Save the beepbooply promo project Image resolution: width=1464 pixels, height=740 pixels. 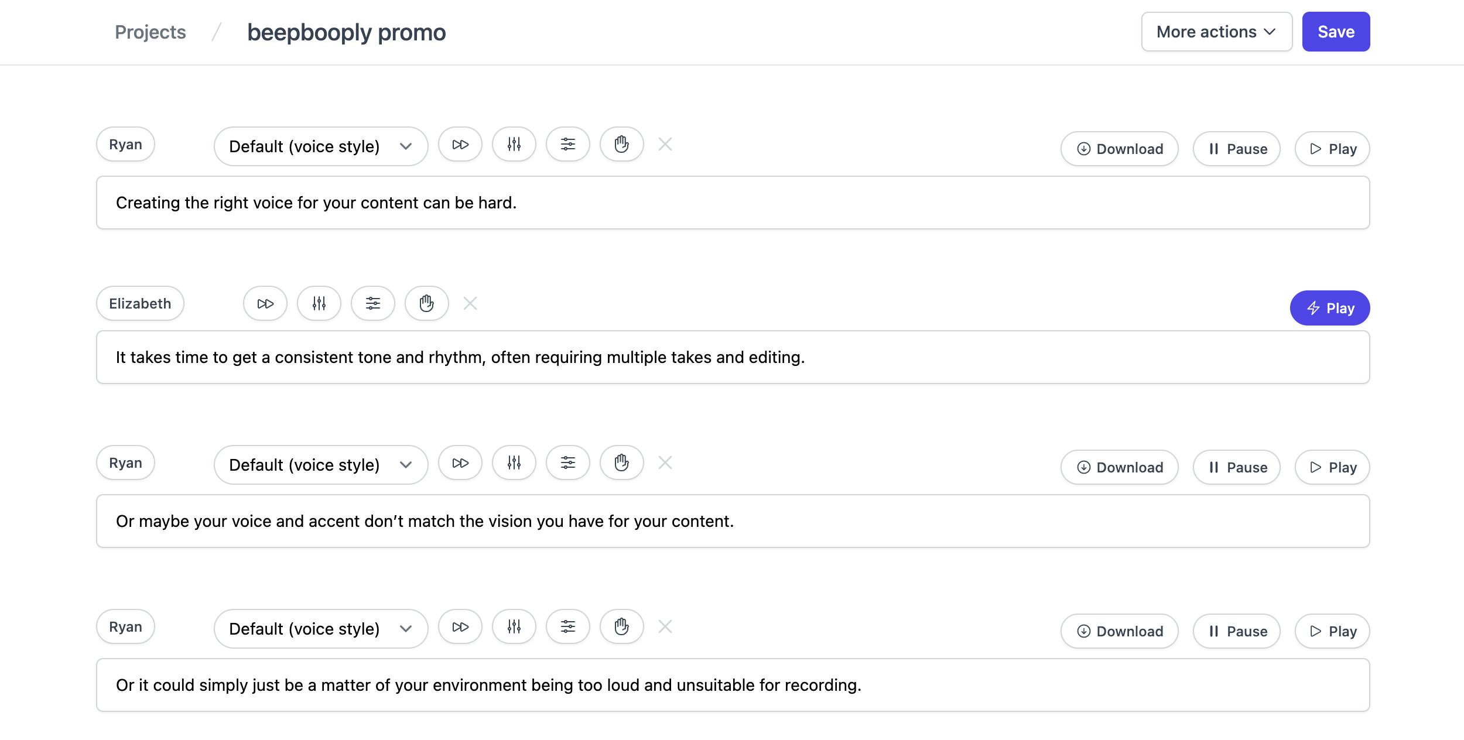coord(1336,32)
